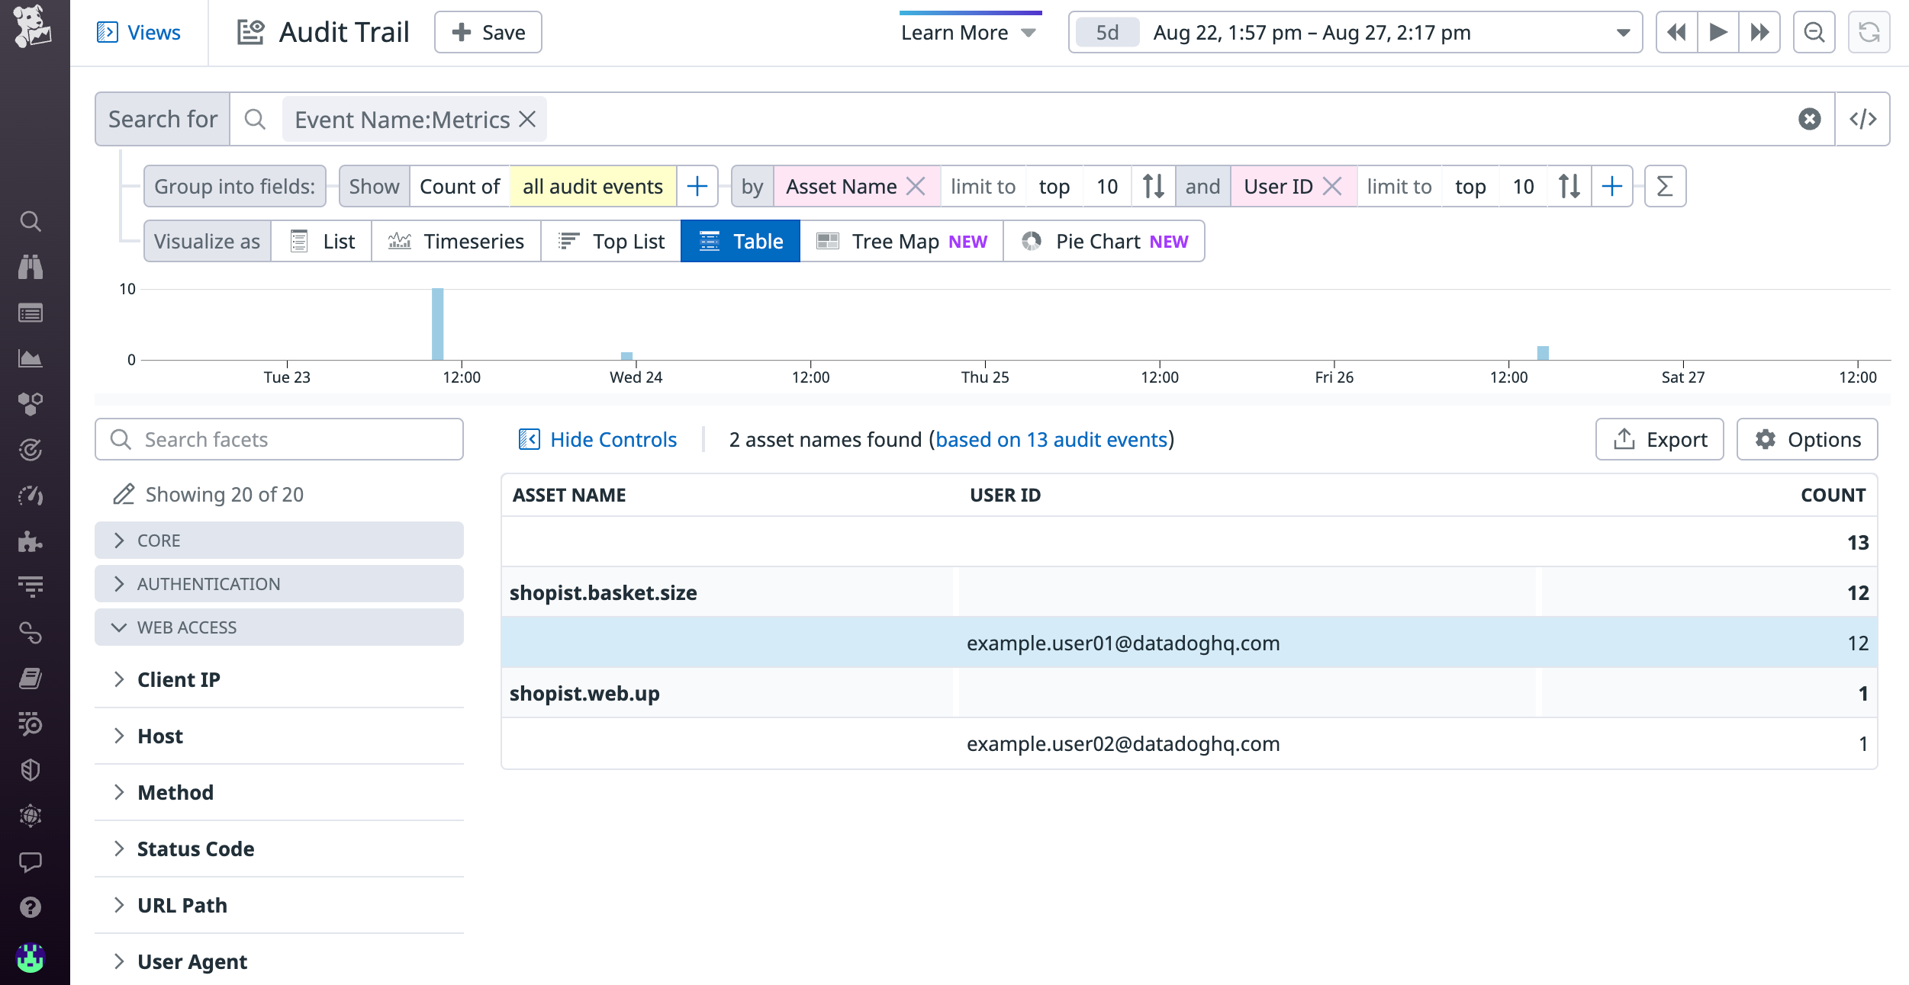Screen dimensions: 1909x985
Task: Click the help question mark icon
Action: pos(31,907)
